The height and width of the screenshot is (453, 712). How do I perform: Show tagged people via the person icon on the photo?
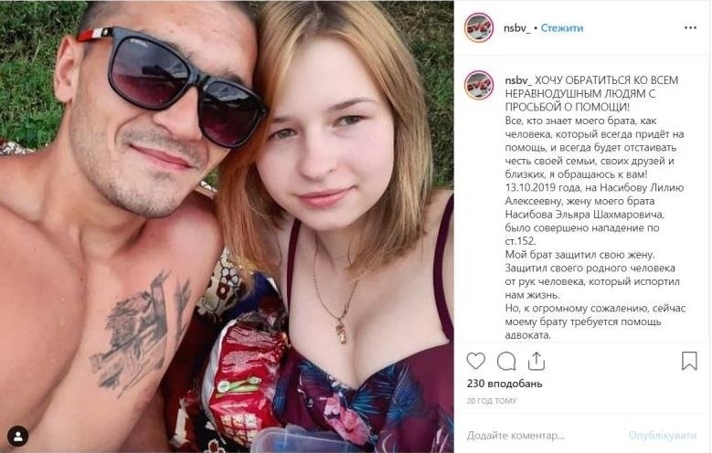[x=17, y=437]
